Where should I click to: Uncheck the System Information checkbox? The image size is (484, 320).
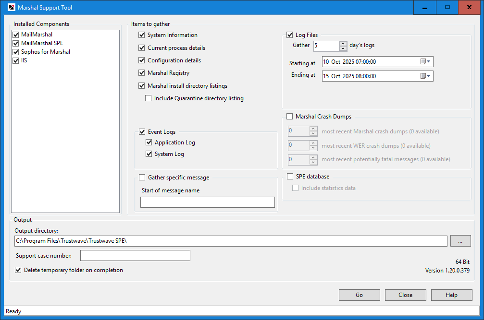(142, 35)
